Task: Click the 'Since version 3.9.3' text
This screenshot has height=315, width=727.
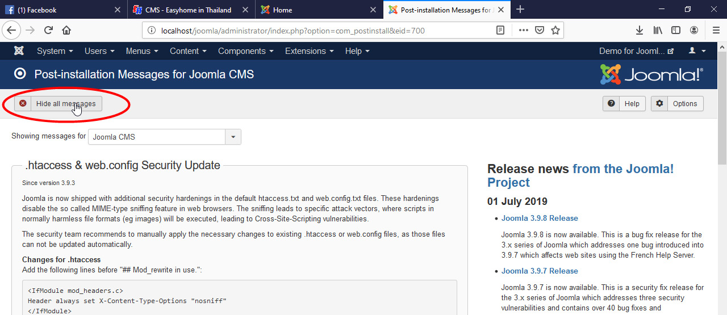Action: point(48,183)
